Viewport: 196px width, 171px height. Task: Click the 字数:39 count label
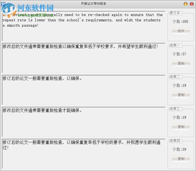[x=179, y=149]
